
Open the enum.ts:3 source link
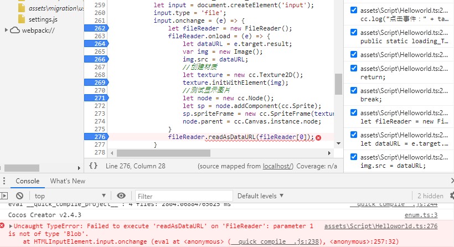point(421,215)
